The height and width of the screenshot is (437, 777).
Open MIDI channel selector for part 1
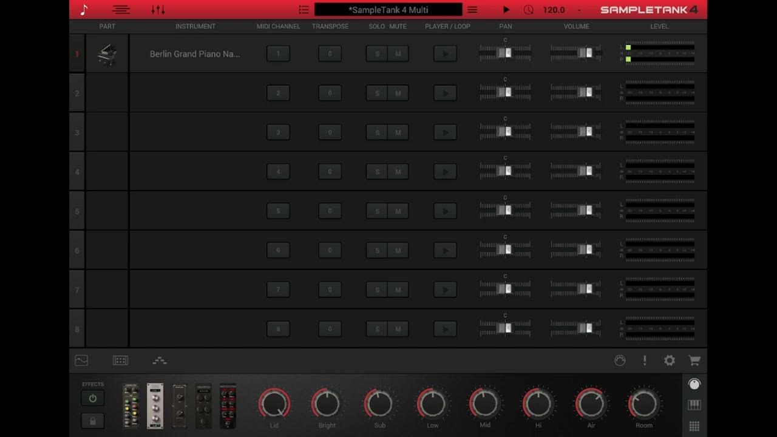tap(278, 53)
